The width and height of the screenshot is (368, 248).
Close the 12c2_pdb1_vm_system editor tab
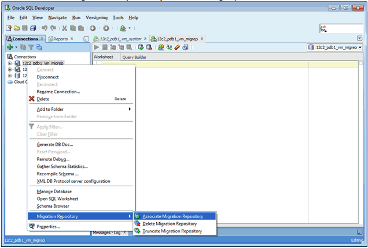point(145,39)
